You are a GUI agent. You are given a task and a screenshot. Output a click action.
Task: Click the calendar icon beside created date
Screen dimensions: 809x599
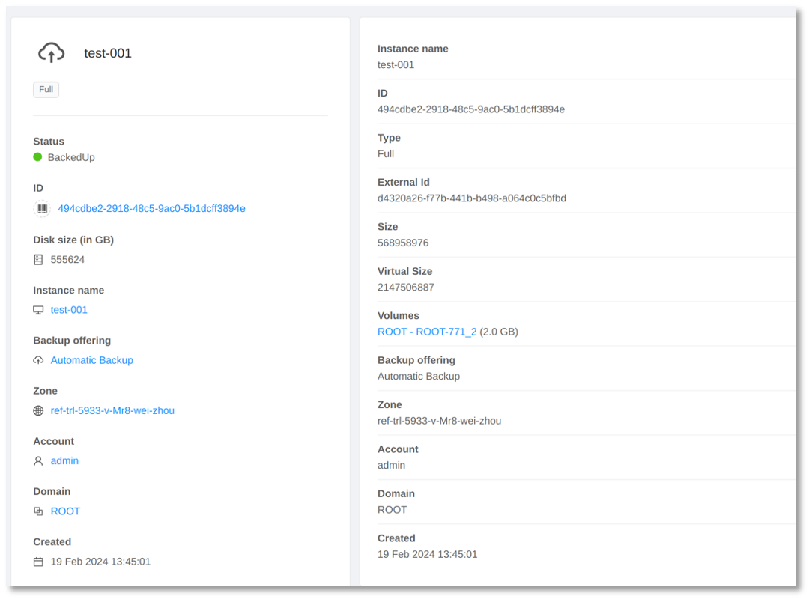38,562
